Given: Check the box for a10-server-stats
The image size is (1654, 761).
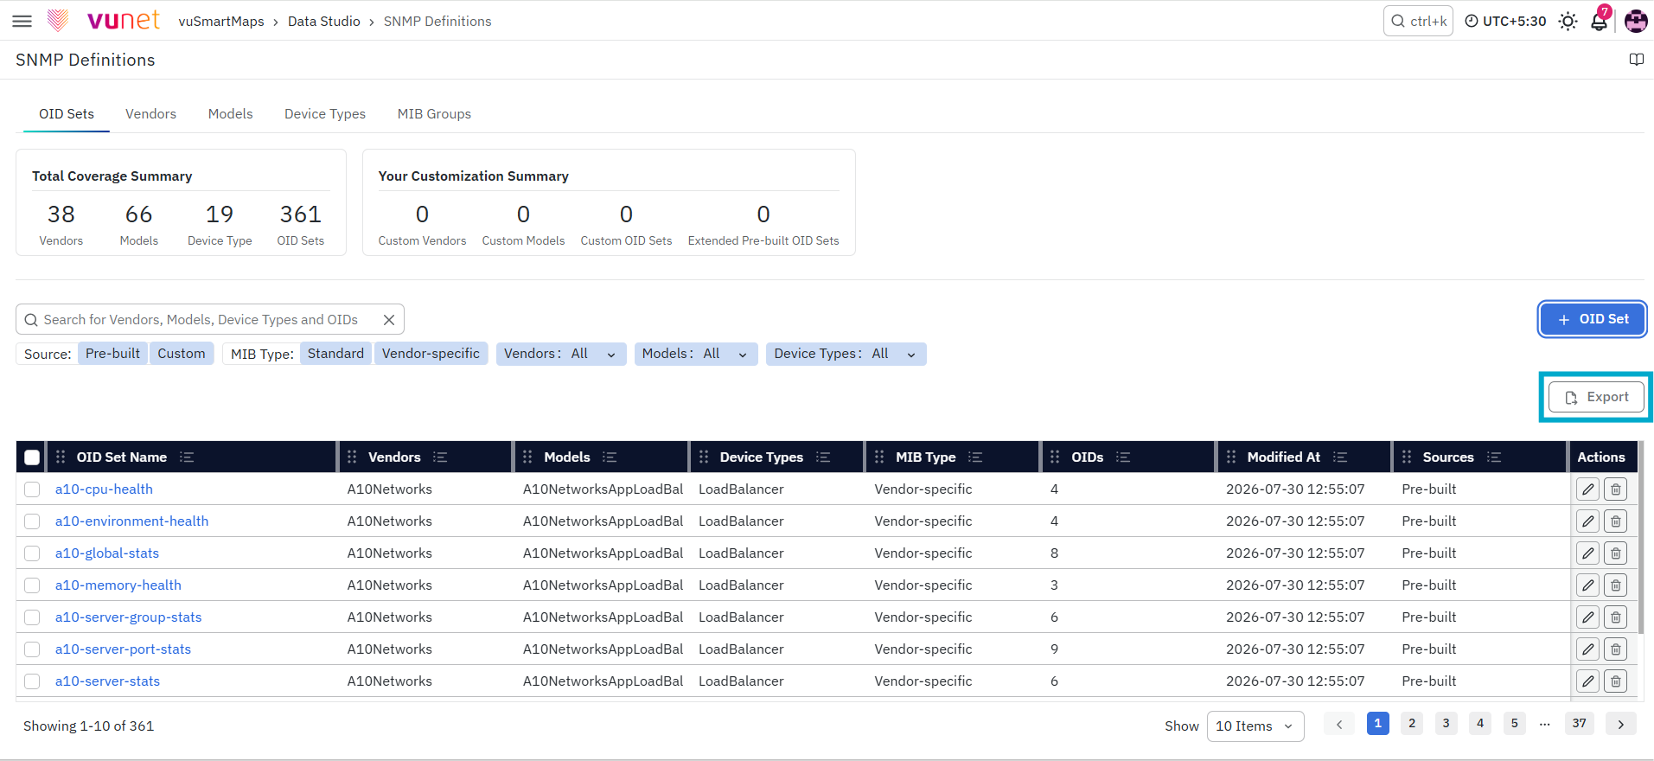Looking at the screenshot, I should click(32, 681).
